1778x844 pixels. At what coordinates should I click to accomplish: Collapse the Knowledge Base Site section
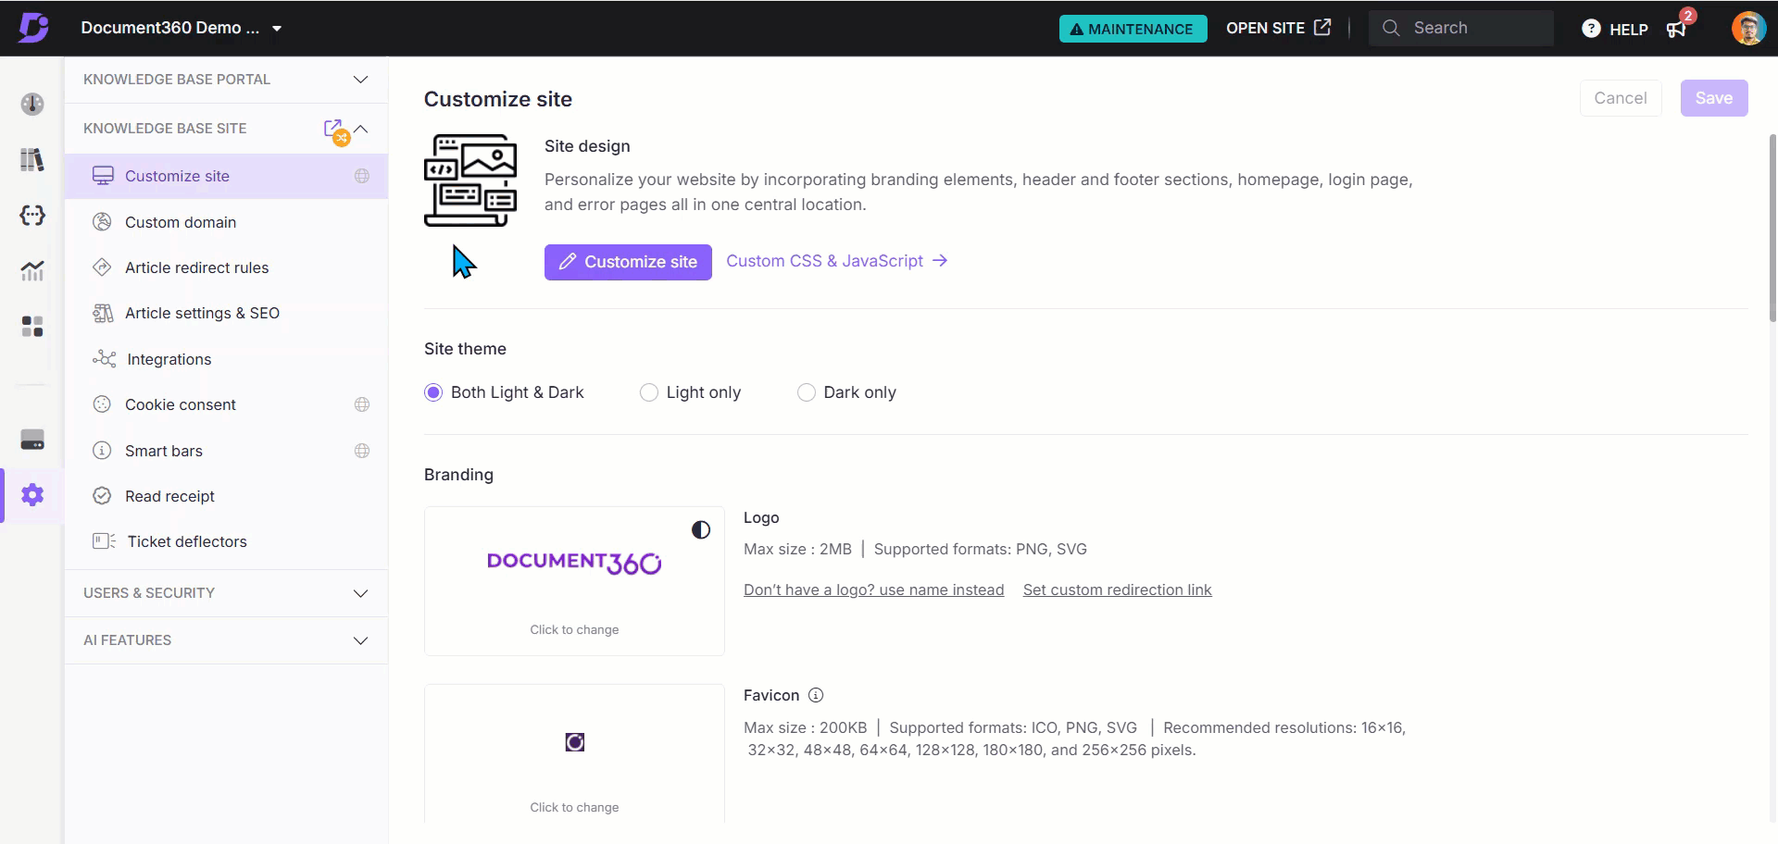click(361, 129)
